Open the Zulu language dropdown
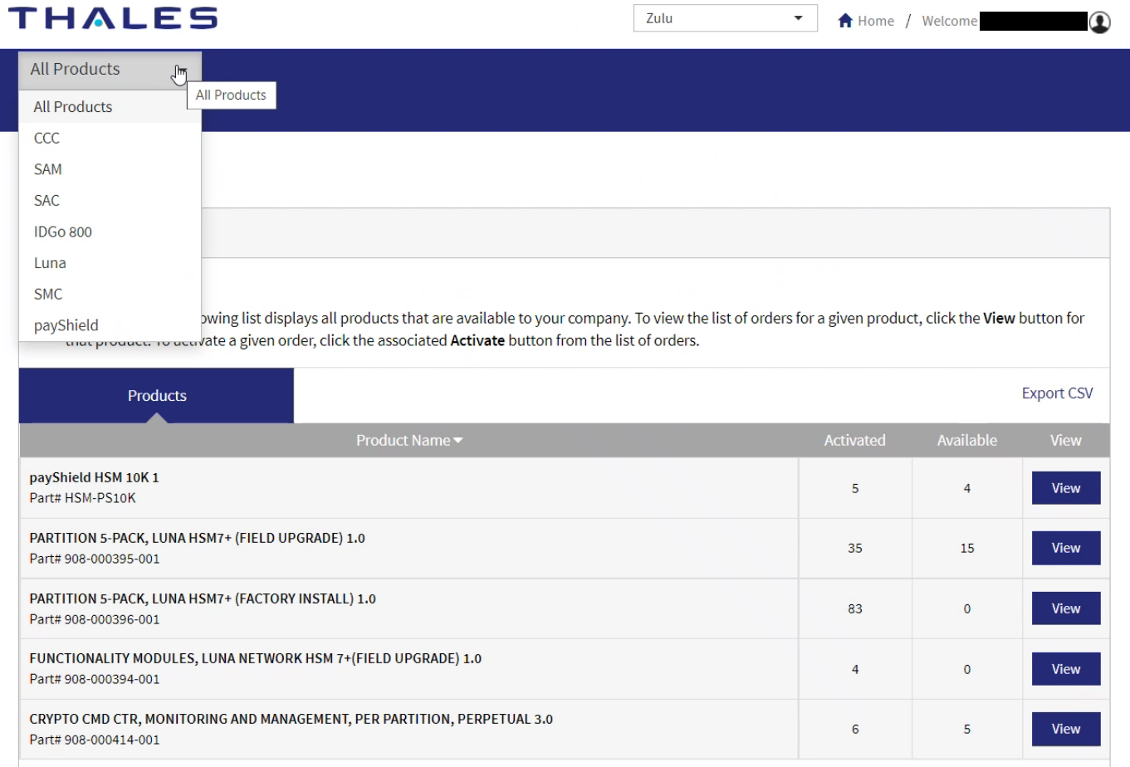Image resolution: width=1130 pixels, height=767 pixels. click(725, 18)
